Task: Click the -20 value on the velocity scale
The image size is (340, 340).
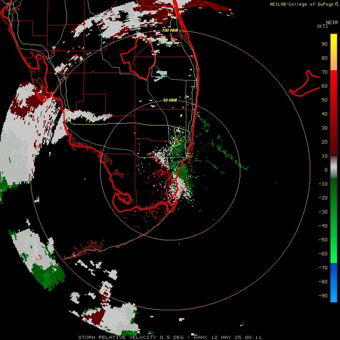Action: [323, 198]
